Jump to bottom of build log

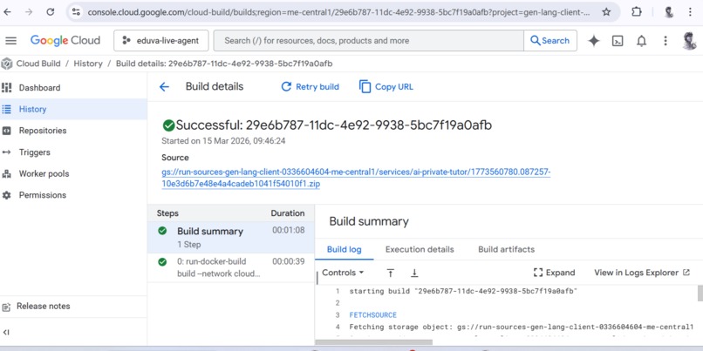pyautogui.click(x=414, y=273)
